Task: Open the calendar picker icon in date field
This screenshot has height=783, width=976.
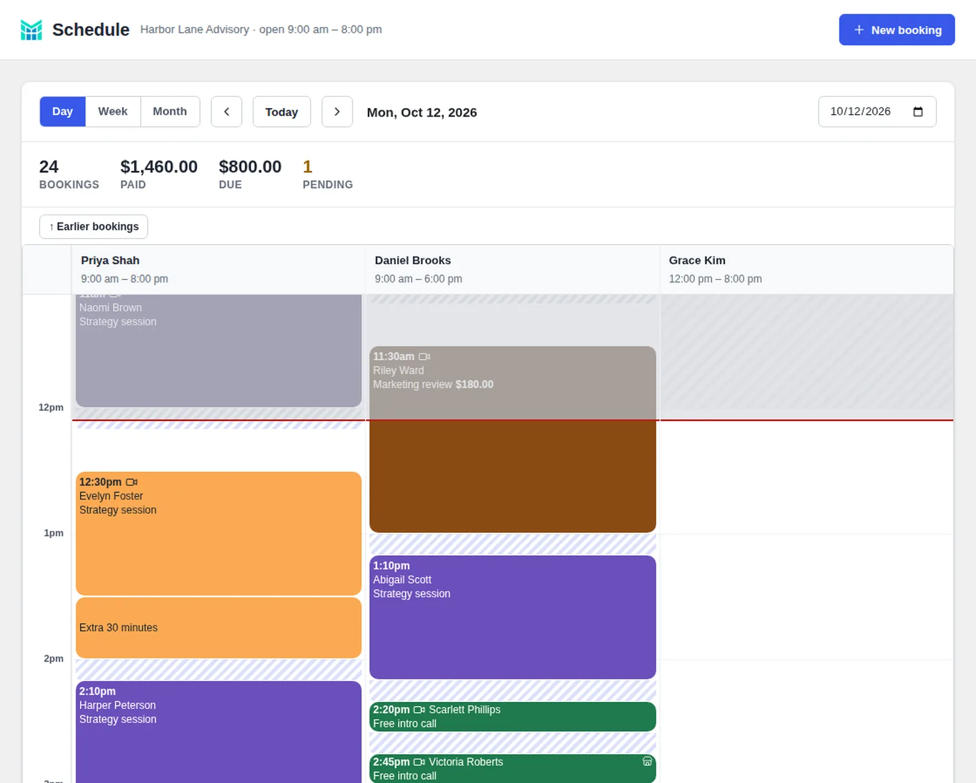Action: (x=918, y=112)
